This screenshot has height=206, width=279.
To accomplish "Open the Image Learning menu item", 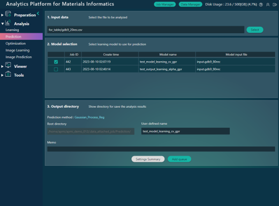I will coord(18,50).
